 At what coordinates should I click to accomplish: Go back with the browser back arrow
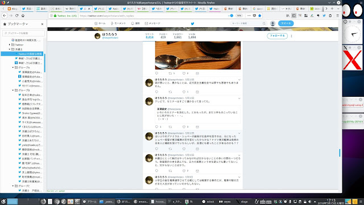5,15
